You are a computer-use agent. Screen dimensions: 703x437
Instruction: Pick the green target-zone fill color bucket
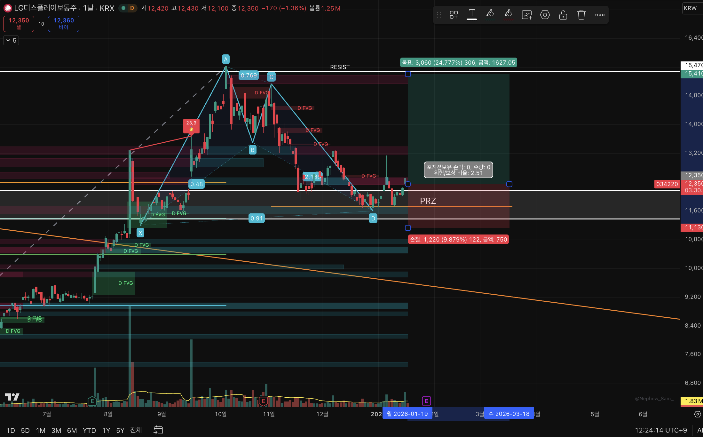click(x=490, y=15)
